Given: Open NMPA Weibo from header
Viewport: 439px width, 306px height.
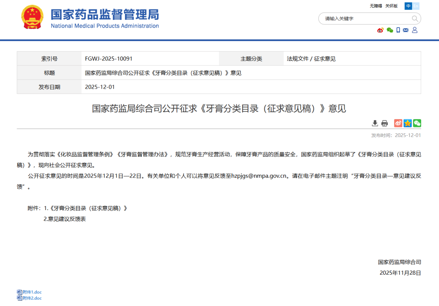Looking at the screenshot, I should click(x=380, y=30).
